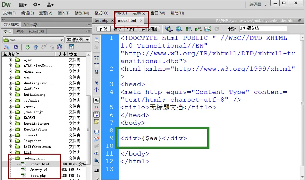The height and width of the screenshot is (180, 305).
Task: Open the 本地视图 view dropdown
Action: pyautogui.click(x=78, y=40)
